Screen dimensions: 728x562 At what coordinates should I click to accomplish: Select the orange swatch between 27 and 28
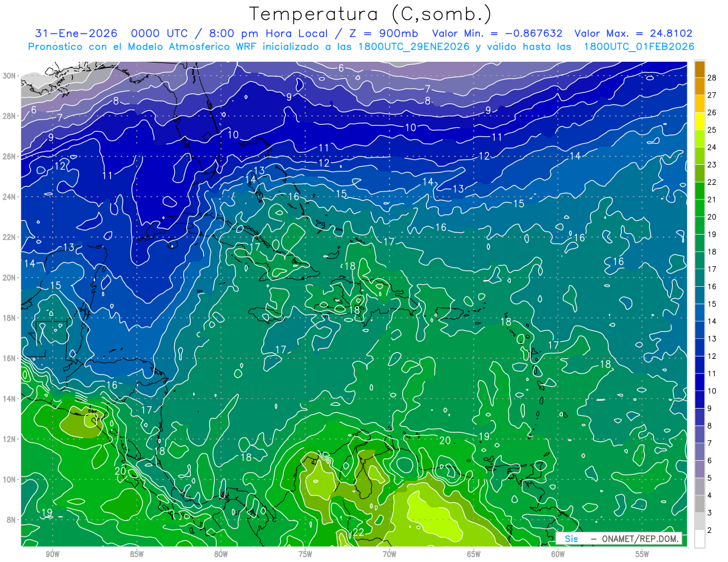(699, 86)
